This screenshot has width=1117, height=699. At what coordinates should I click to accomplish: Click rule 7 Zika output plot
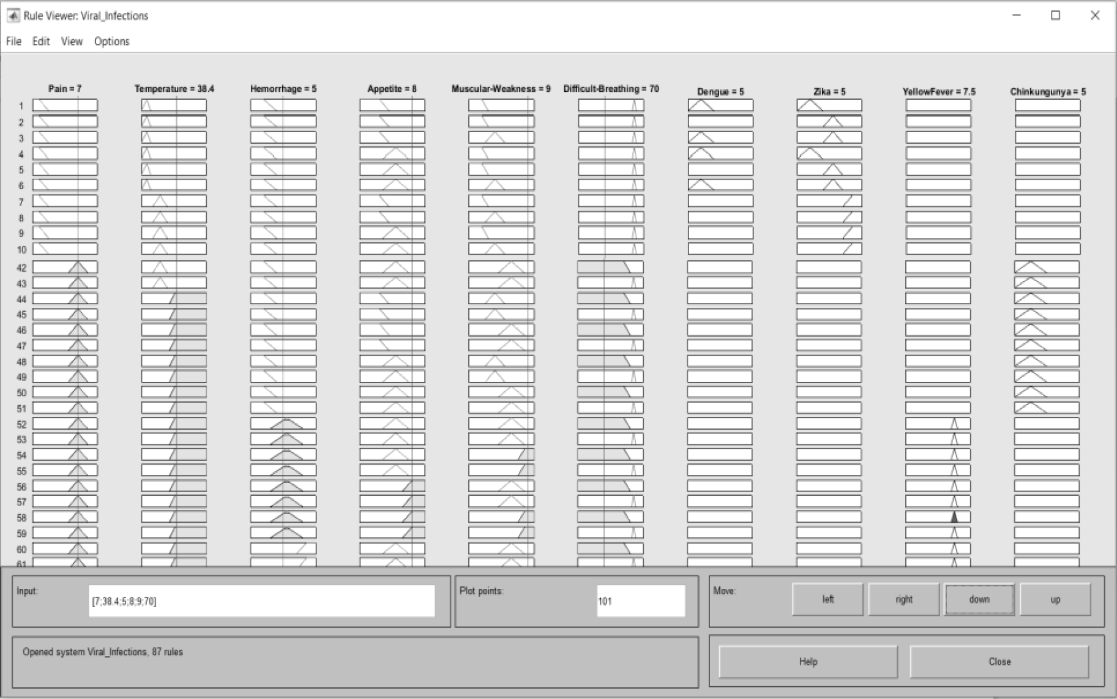(829, 201)
